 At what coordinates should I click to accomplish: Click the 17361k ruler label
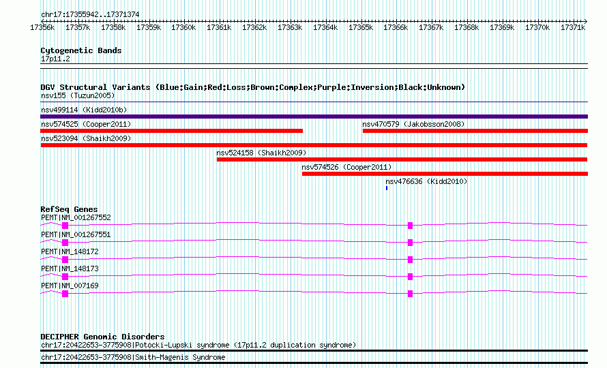pos(219,27)
